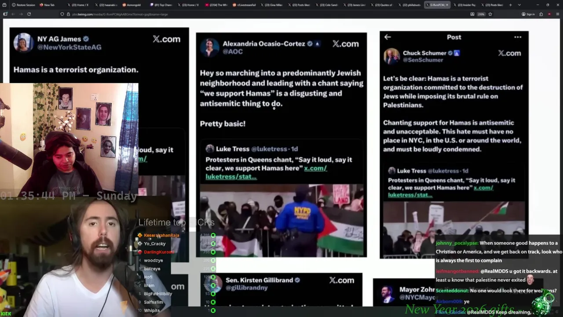Click johnny_pocalypse username in chat overlay
This screenshot has height=317, width=563.
click(457, 243)
